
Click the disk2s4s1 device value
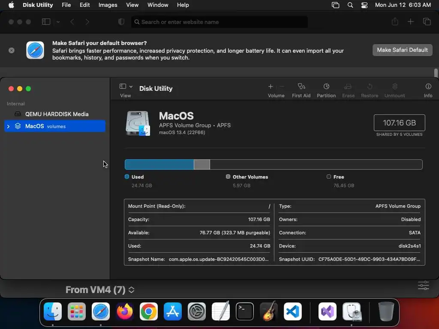click(x=409, y=246)
